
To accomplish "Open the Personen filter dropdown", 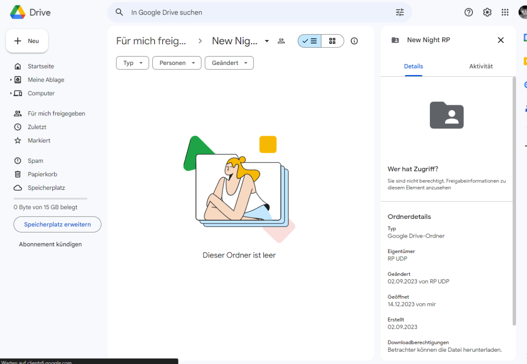I will click(x=177, y=63).
